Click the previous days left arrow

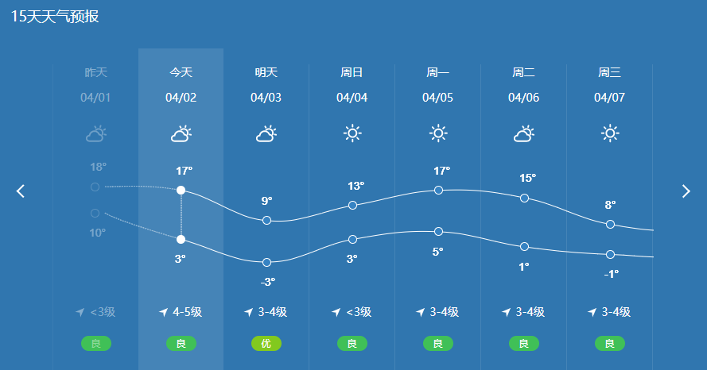tap(21, 191)
